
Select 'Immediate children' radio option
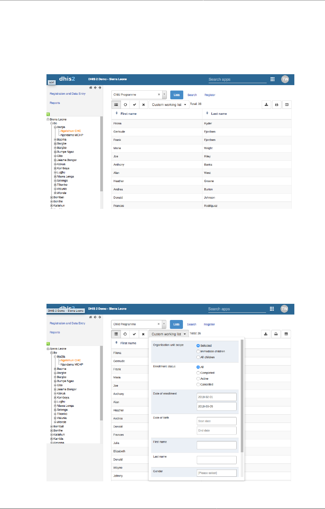198,351
